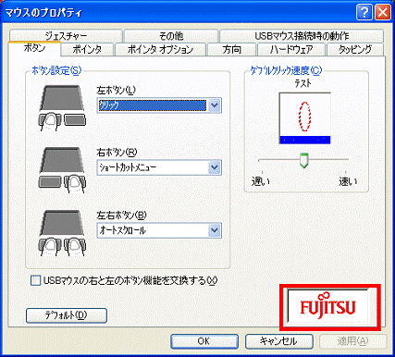
Task: Click the 速い end label of slider
Action: tap(348, 181)
